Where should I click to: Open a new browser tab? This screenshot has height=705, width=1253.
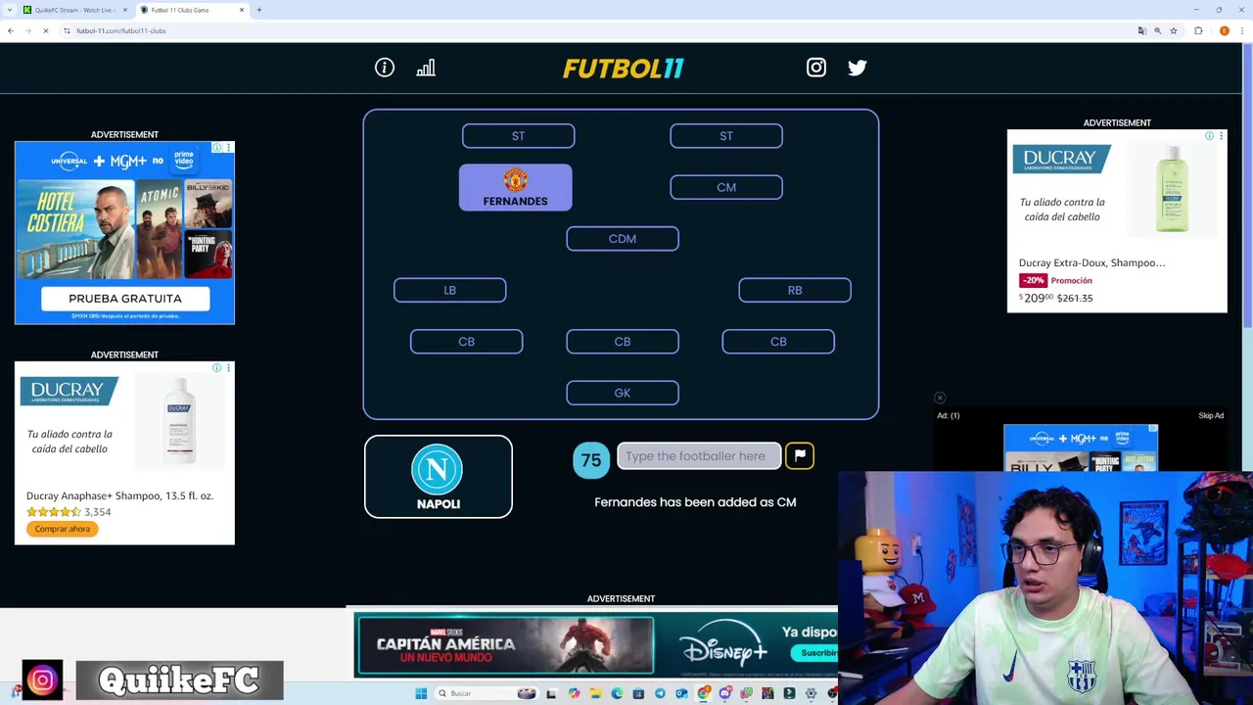pyautogui.click(x=259, y=10)
